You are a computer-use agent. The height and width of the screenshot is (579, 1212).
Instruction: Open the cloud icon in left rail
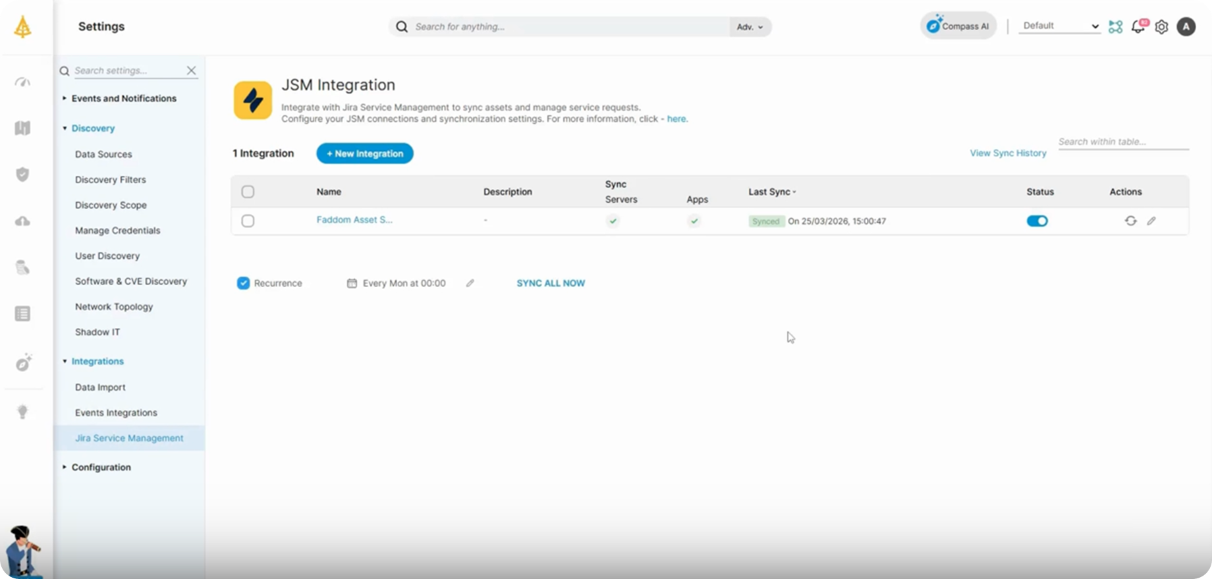[22, 221]
